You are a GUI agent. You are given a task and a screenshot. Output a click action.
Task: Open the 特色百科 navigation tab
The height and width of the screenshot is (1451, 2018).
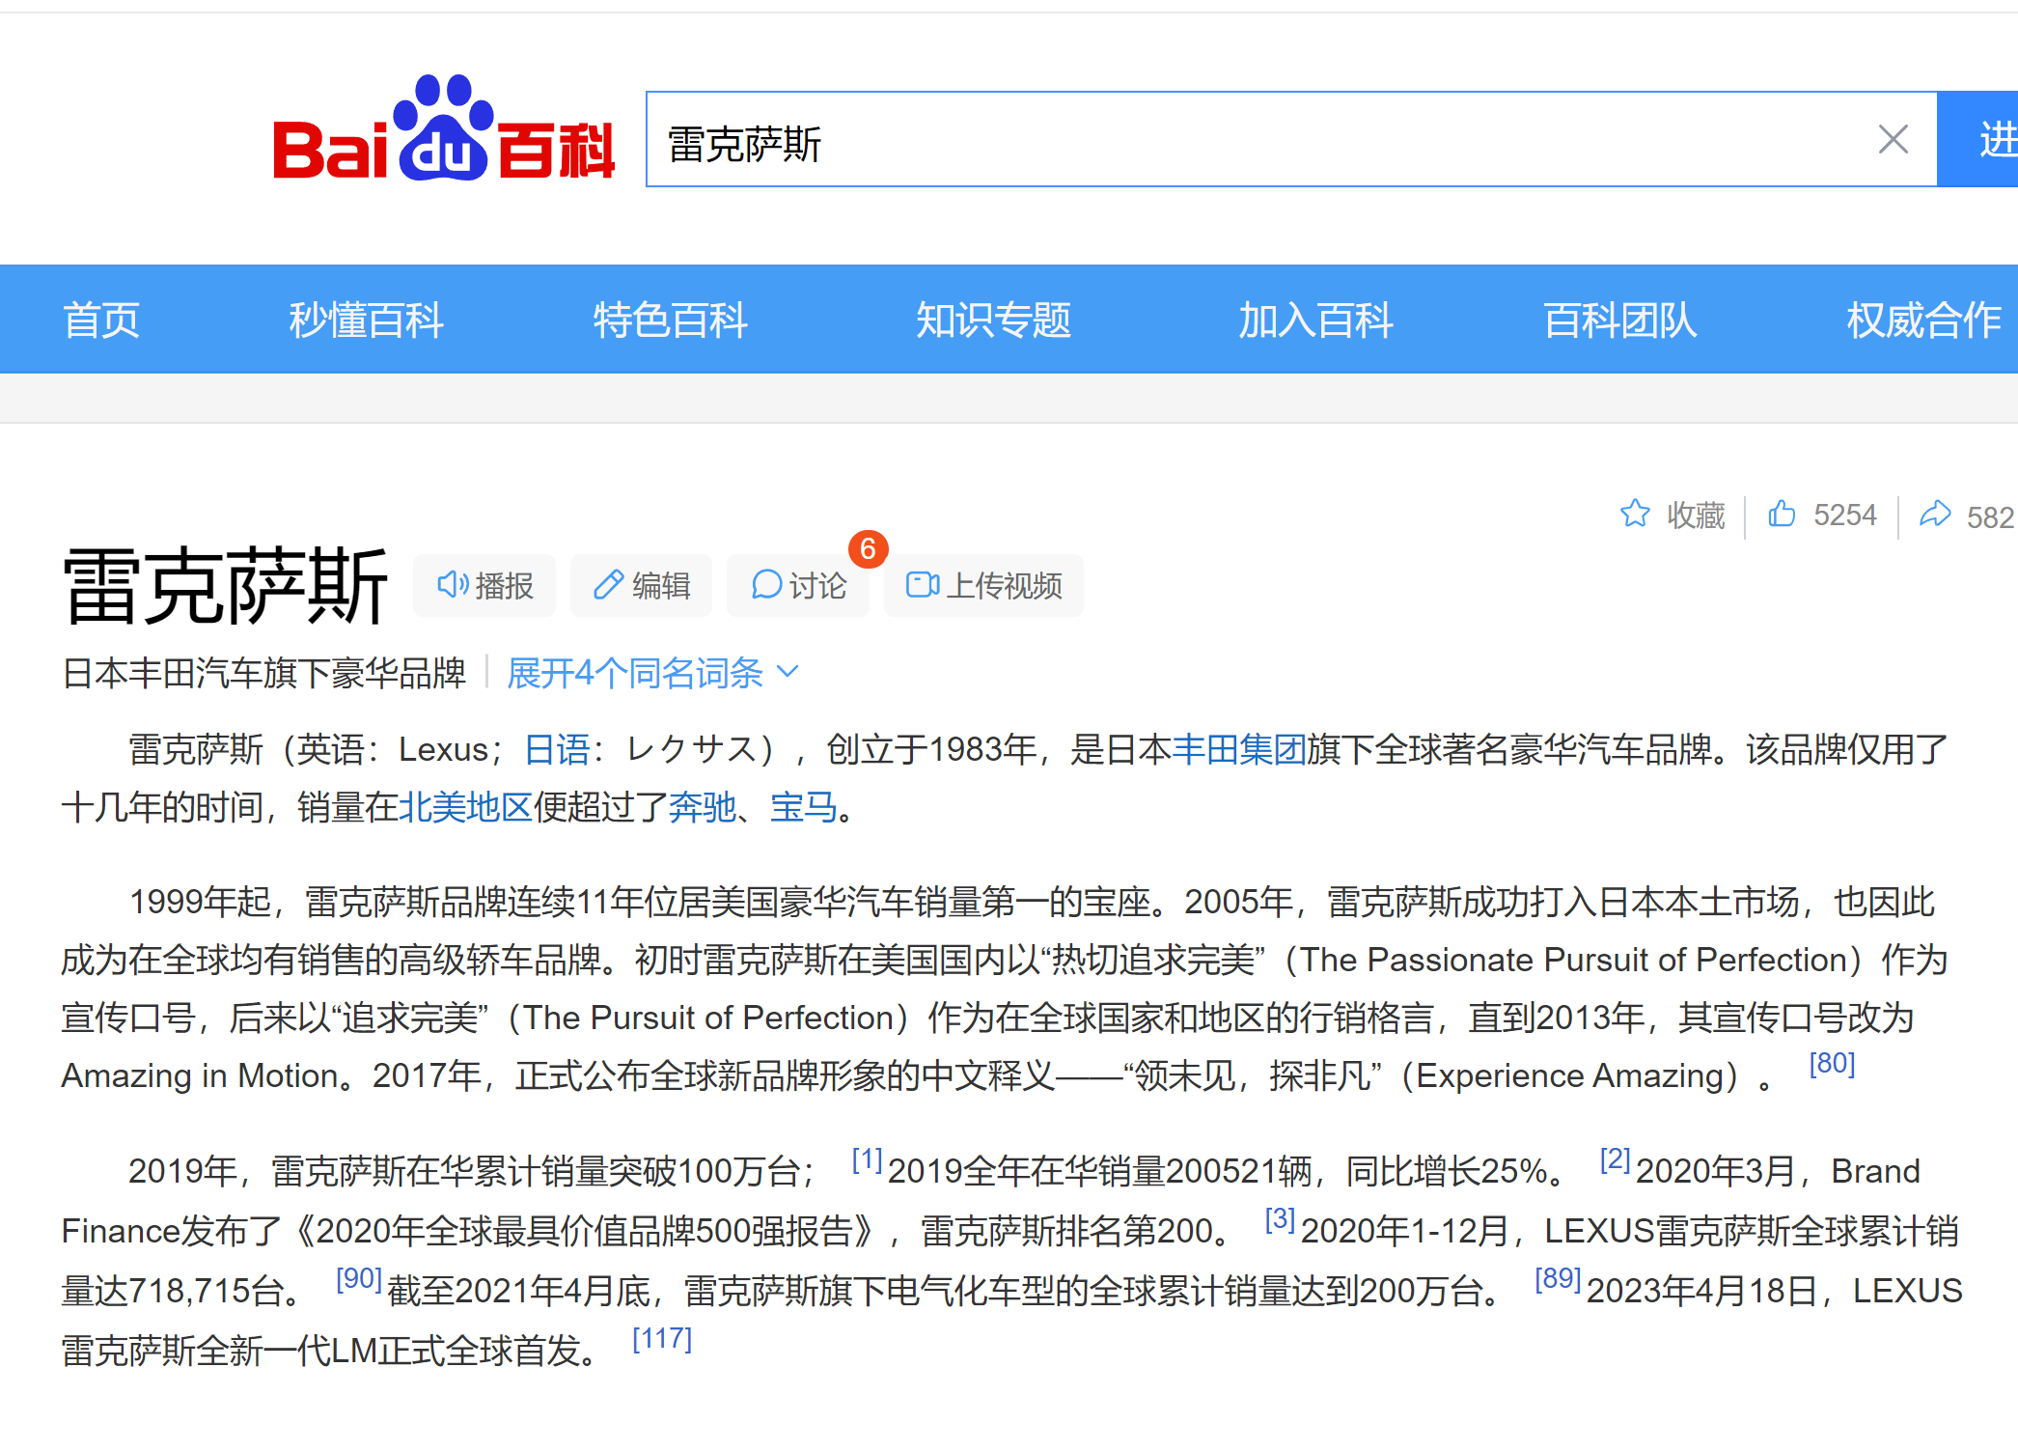point(671,321)
